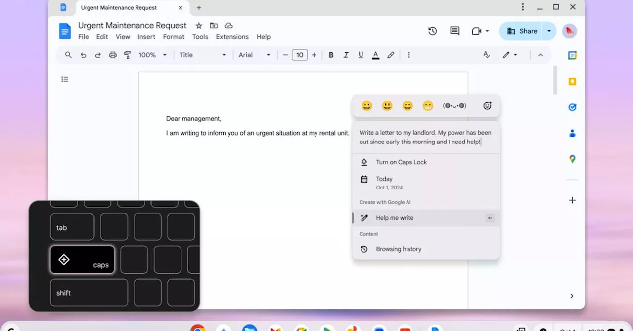This screenshot has width=633, height=331.
Task: Open the Arial font dropdown
Action: tap(255, 55)
